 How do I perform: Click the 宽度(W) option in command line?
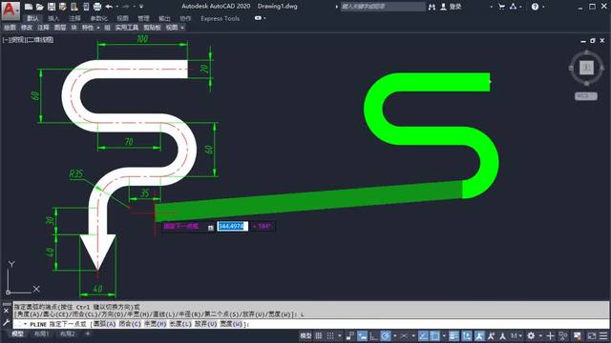[231, 324]
